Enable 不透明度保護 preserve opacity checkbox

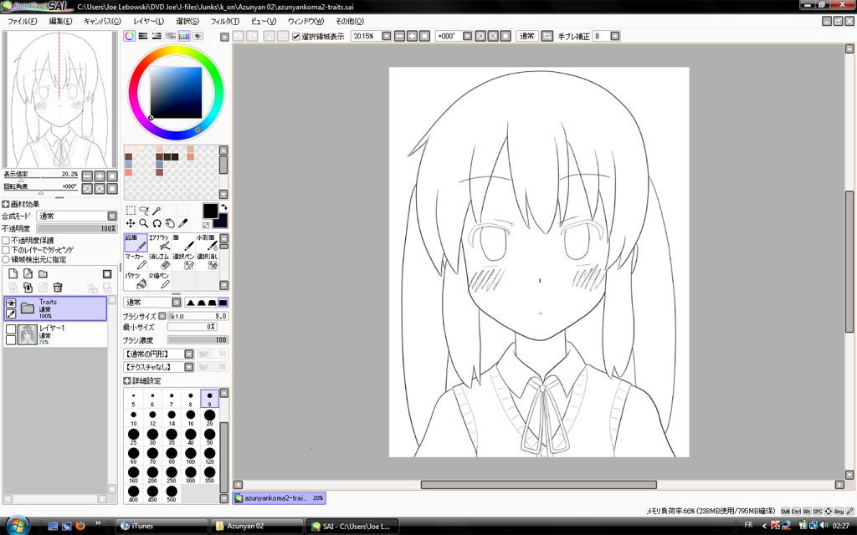(x=6, y=240)
